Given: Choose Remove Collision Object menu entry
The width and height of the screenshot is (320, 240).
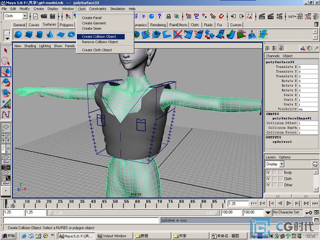Looking at the screenshot, I should 100,42.
